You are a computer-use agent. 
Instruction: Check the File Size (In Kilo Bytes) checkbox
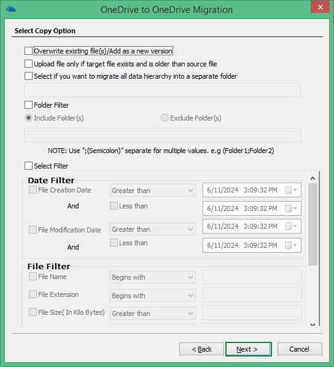click(33, 312)
